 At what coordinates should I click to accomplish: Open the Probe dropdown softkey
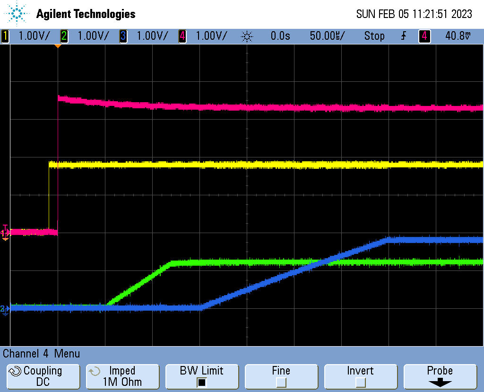[x=440, y=376]
